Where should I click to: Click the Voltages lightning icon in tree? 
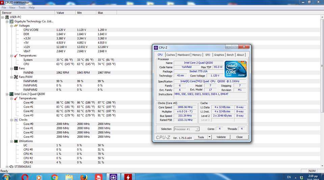[x=16, y=26]
